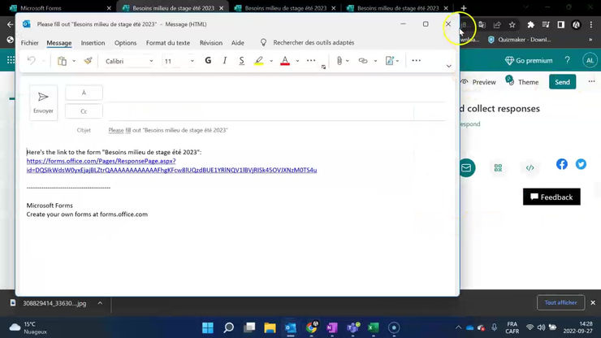601x338 pixels.
Task: Apply the red font color
Action: coord(285,61)
